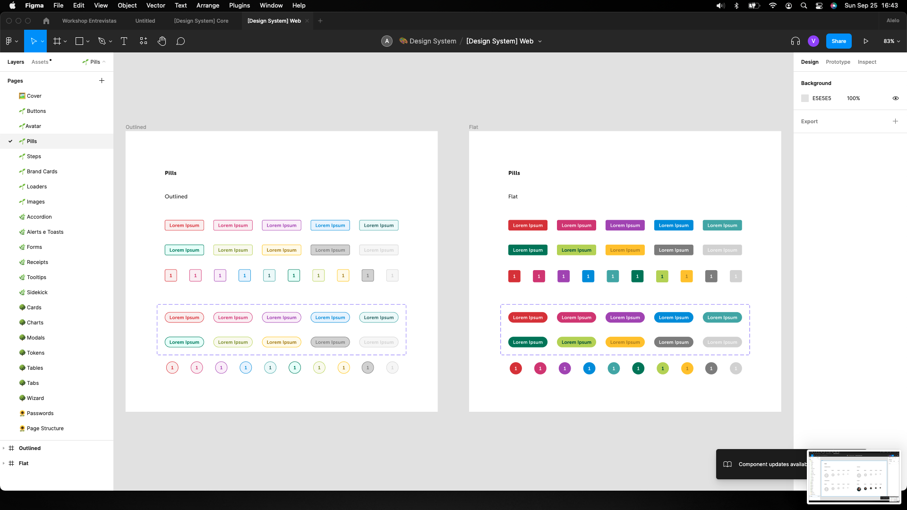
Task: Expand the Flat frame layer
Action: tap(4, 463)
